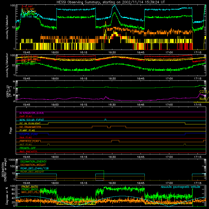This screenshot has height=209, width=209.
Task: Click the '0.3-0.8 MeV' legend label
Action: [30, 59]
